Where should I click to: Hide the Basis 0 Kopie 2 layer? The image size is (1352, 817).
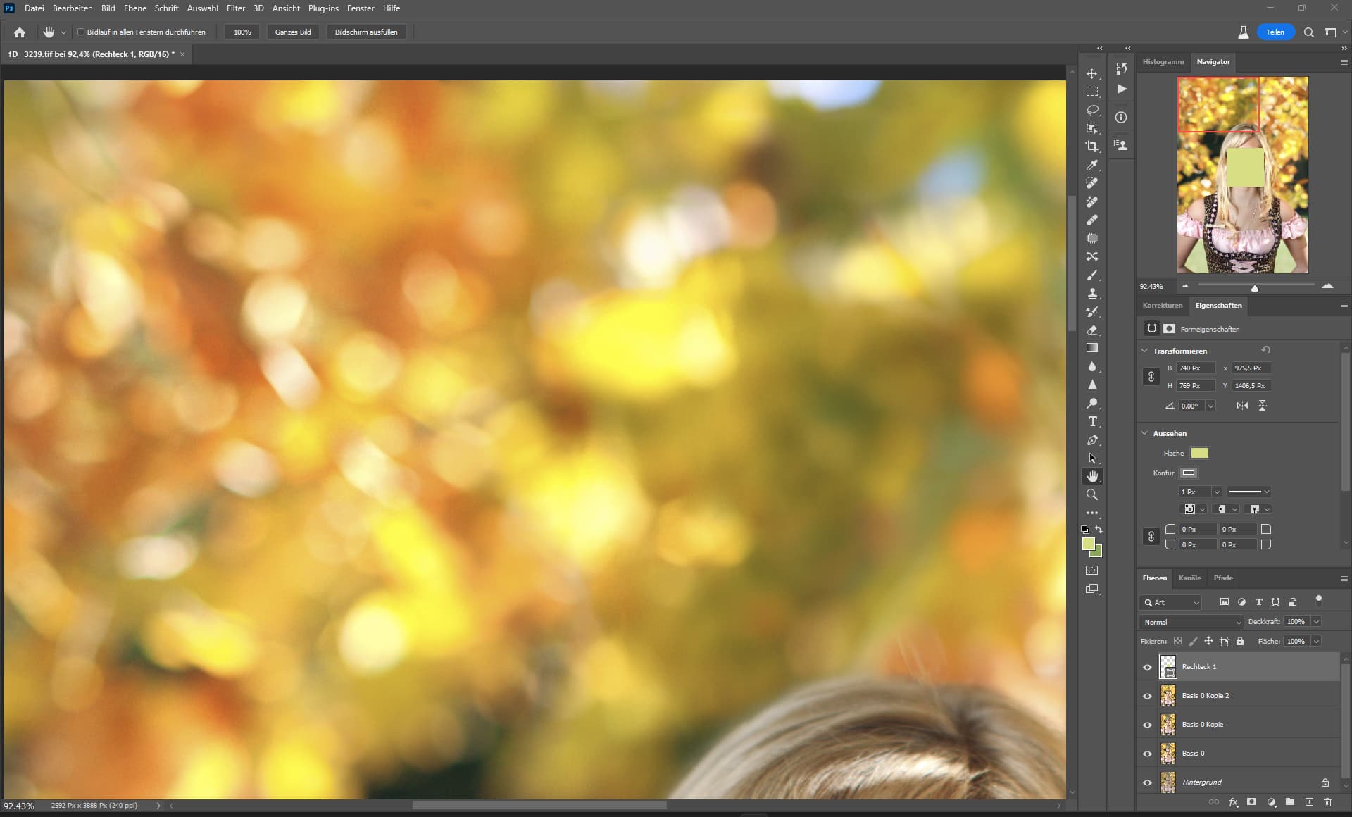(1147, 696)
